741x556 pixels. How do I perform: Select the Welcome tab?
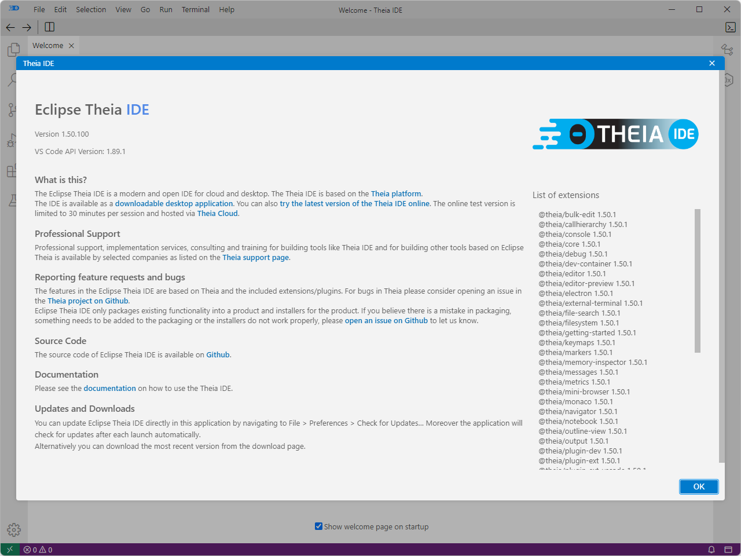pos(49,45)
